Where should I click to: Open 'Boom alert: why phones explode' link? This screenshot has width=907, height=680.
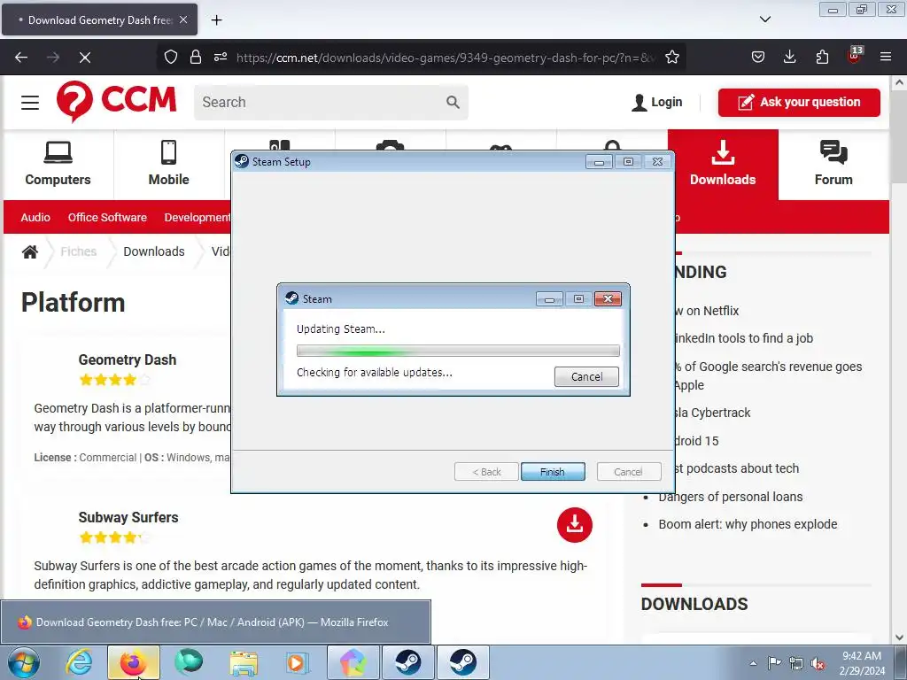[x=748, y=524]
